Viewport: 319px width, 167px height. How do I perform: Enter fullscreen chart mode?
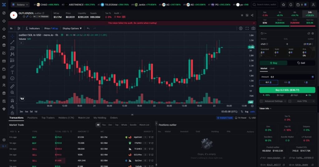click(247, 28)
